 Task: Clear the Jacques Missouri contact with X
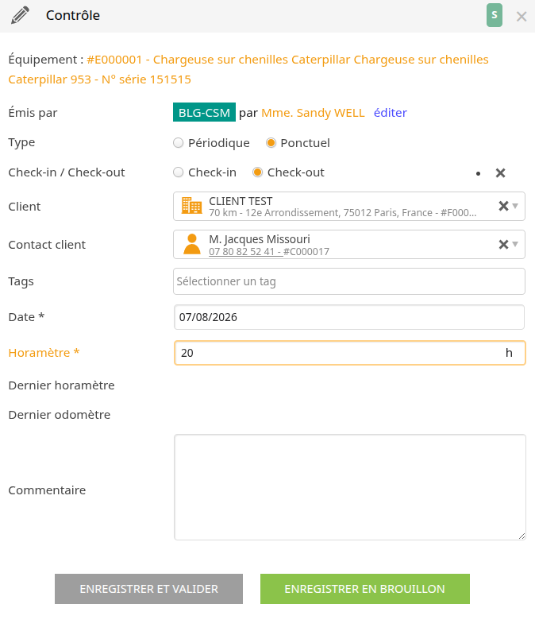coord(503,244)
